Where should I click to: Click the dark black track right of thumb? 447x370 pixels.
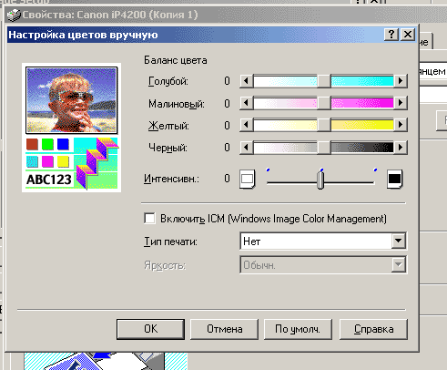[x=362, y=148]
